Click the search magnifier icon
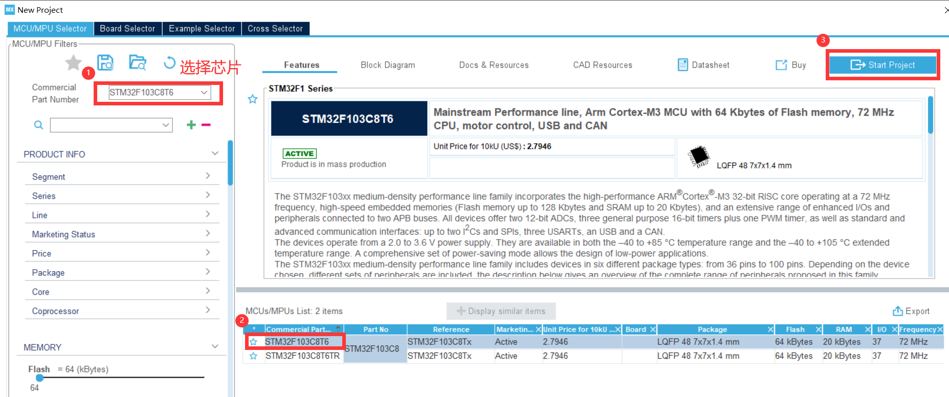949x397 pixels. (x=38, y=125)
